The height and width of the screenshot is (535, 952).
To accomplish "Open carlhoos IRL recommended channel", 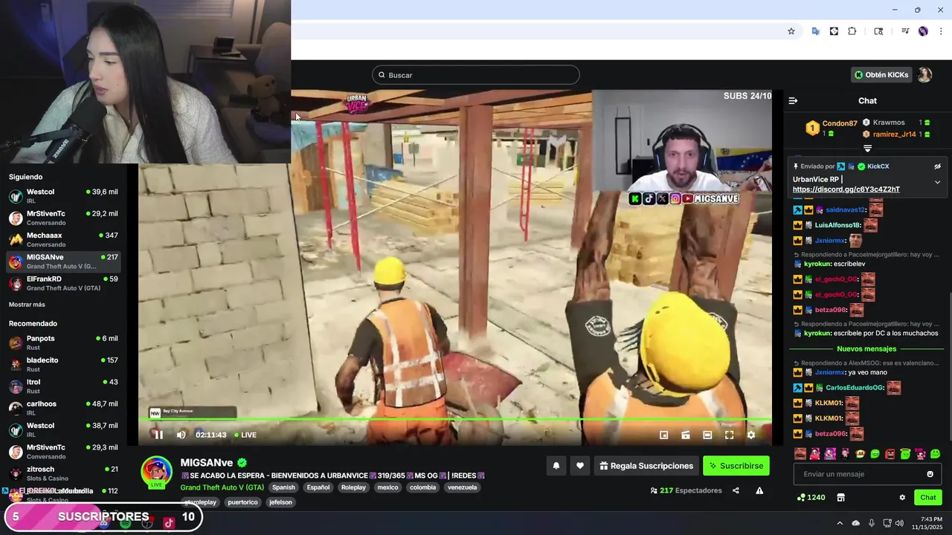I will [x=63, y=409].
